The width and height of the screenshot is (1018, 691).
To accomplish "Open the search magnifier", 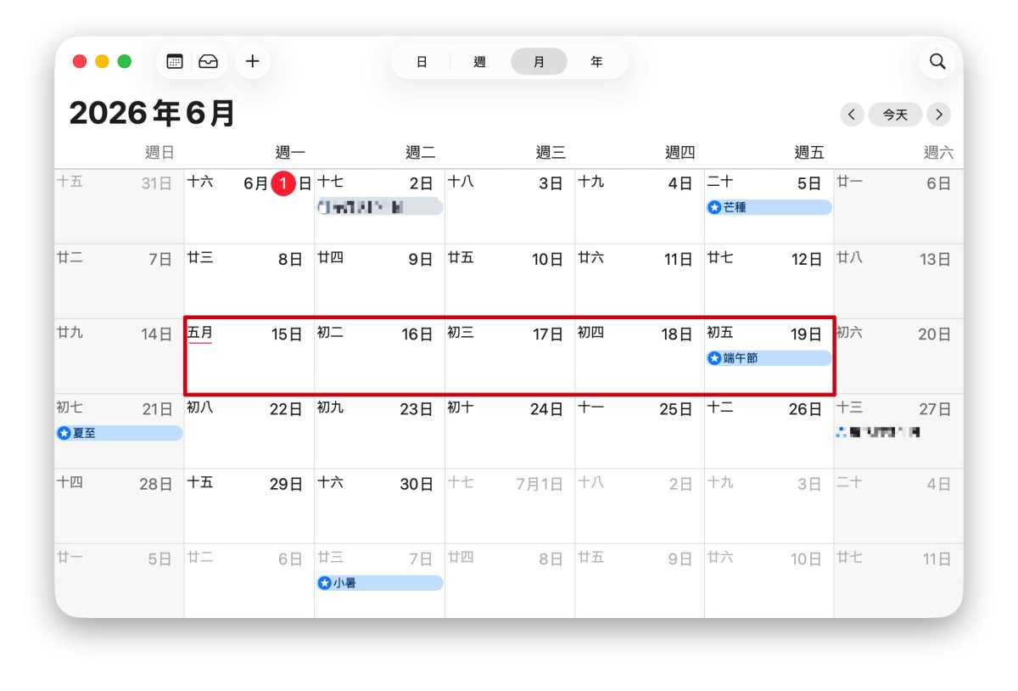I will (x=937, y=61).
